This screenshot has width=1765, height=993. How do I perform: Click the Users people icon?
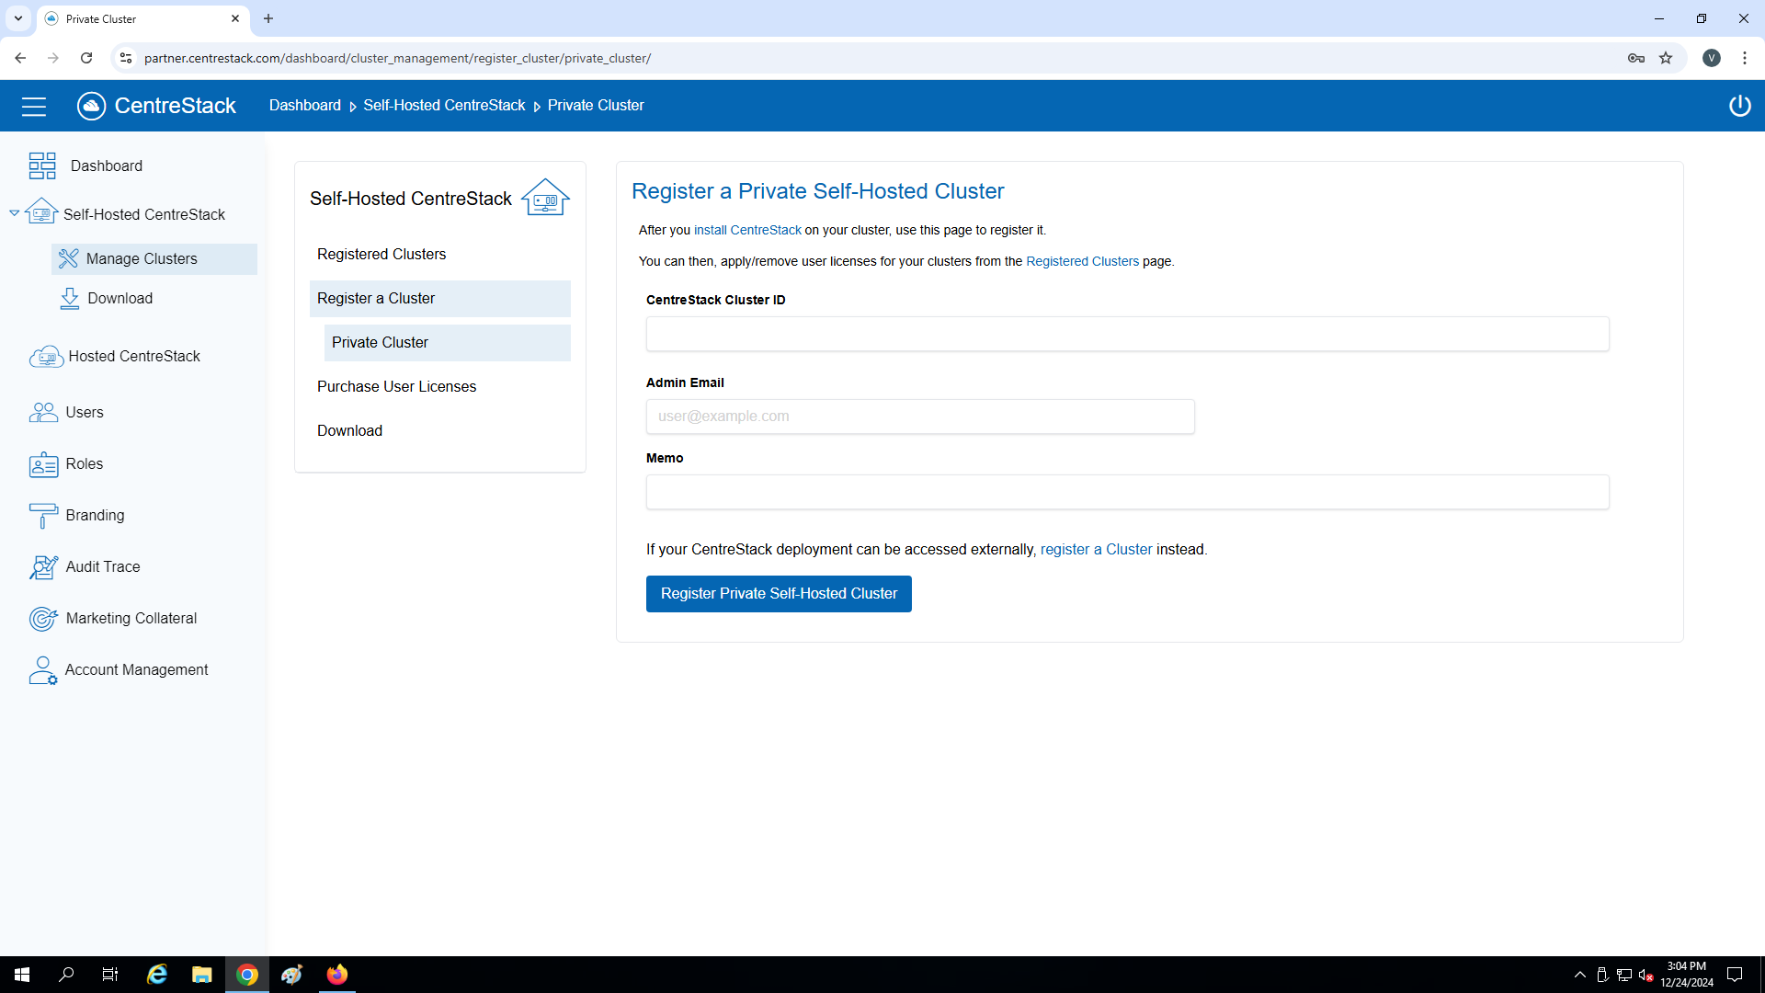[43, 413]
